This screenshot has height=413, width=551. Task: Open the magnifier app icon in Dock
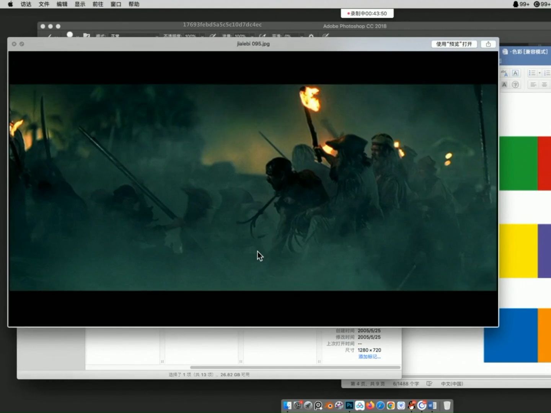318,405
